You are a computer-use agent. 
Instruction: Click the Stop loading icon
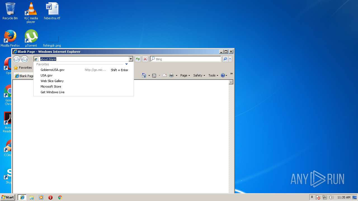click(x=145, y=59)
